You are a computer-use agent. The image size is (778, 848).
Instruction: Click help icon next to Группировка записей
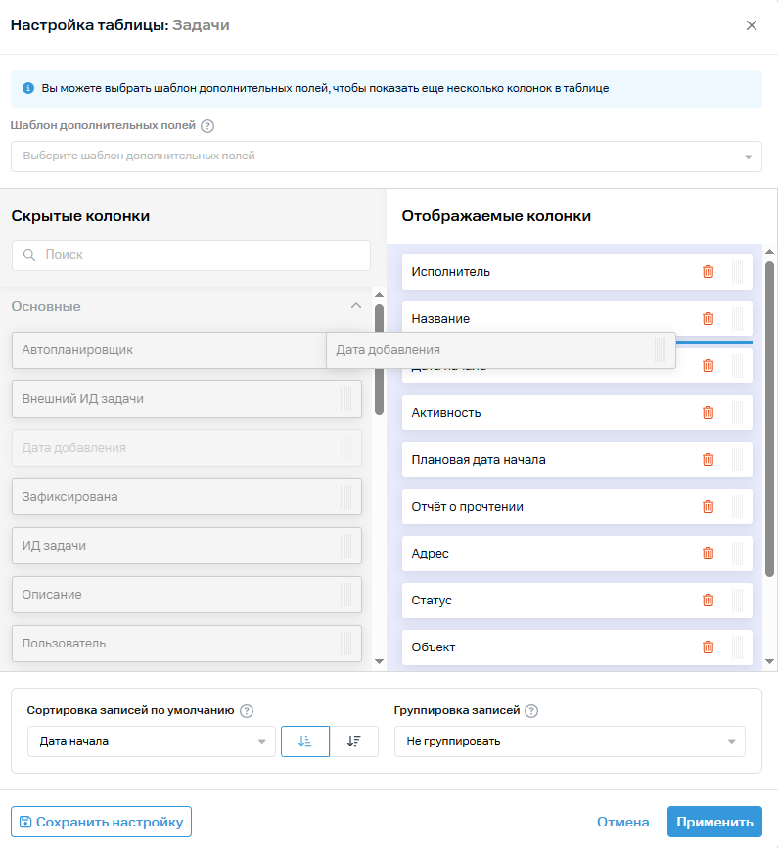(x=529, y=711)
